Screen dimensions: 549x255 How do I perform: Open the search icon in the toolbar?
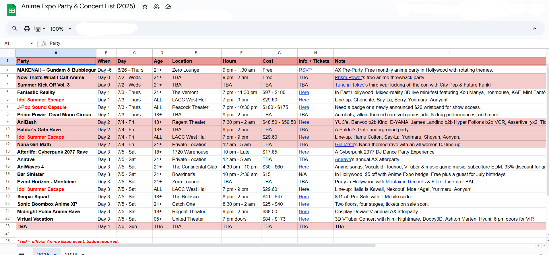pyautogui.click(x=15, y=29)
